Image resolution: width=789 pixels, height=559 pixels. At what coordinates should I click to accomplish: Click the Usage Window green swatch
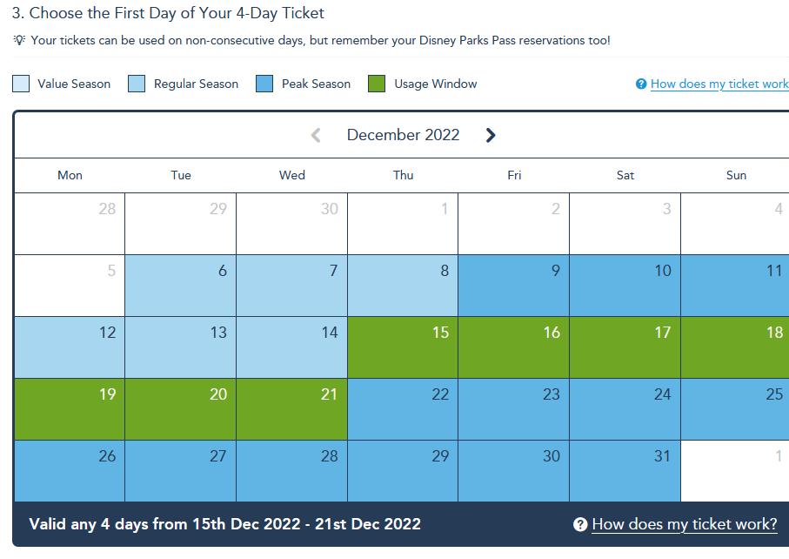point(377,84)
